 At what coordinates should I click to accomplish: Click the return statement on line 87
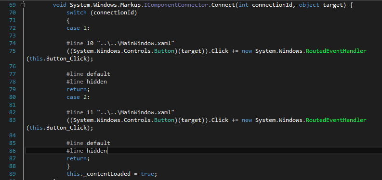point(78,158)
